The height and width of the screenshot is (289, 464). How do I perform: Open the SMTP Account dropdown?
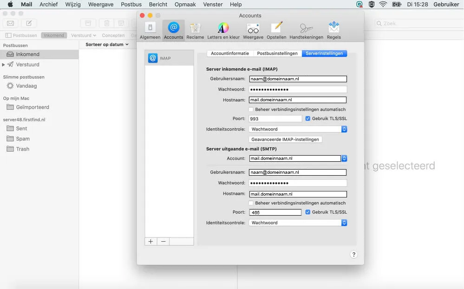pos(343,158)
